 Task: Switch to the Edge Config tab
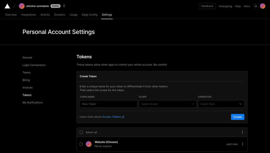[x=89, y=15]
